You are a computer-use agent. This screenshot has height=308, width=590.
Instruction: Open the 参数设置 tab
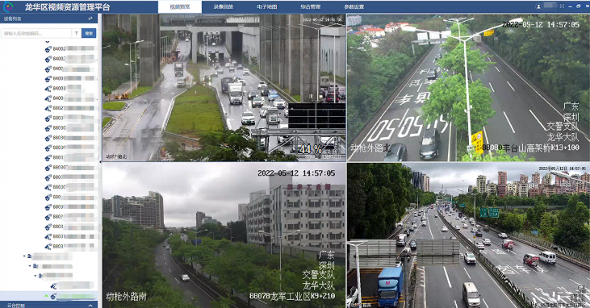354,7
